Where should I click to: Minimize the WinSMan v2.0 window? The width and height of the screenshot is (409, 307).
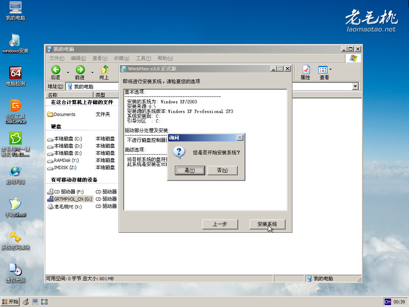pos(274,69)
